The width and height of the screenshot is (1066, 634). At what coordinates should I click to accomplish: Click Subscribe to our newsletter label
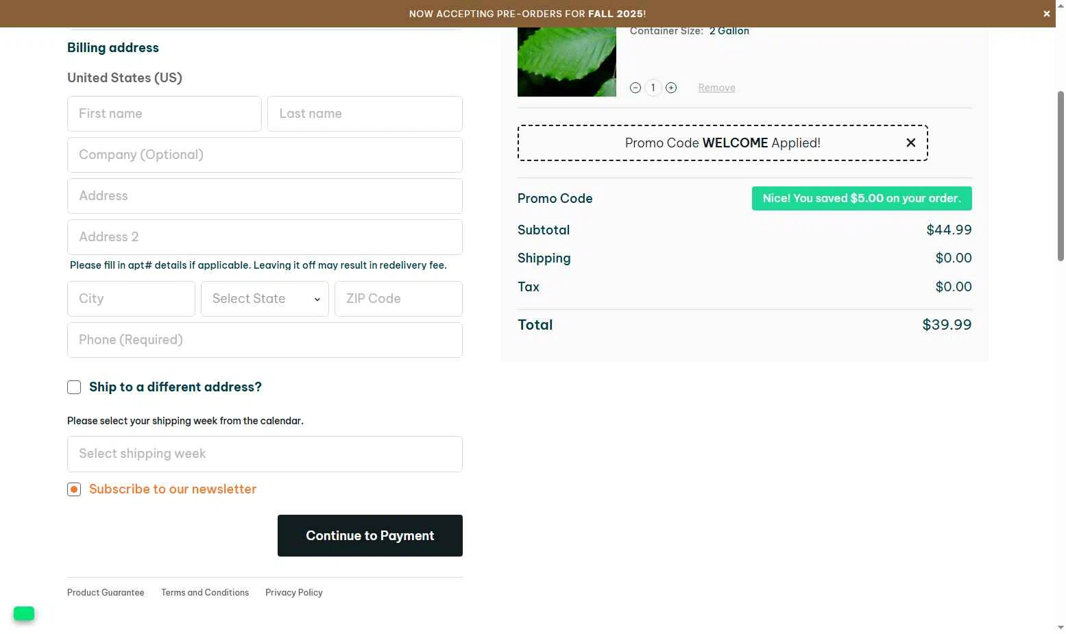(x=173, y=489)
